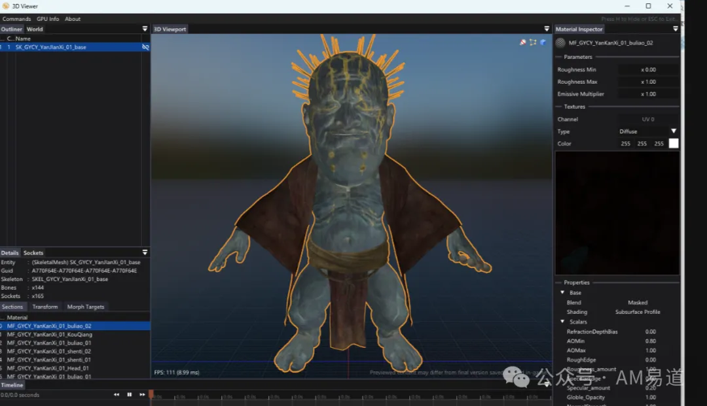Open the About menu

[x=73, y=19]
